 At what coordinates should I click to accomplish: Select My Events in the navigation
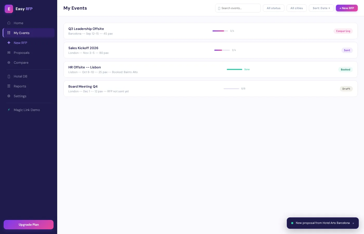22,33
